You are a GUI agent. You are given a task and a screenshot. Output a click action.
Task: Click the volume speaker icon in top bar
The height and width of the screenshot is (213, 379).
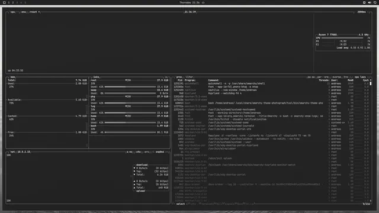tap(370, 2)
